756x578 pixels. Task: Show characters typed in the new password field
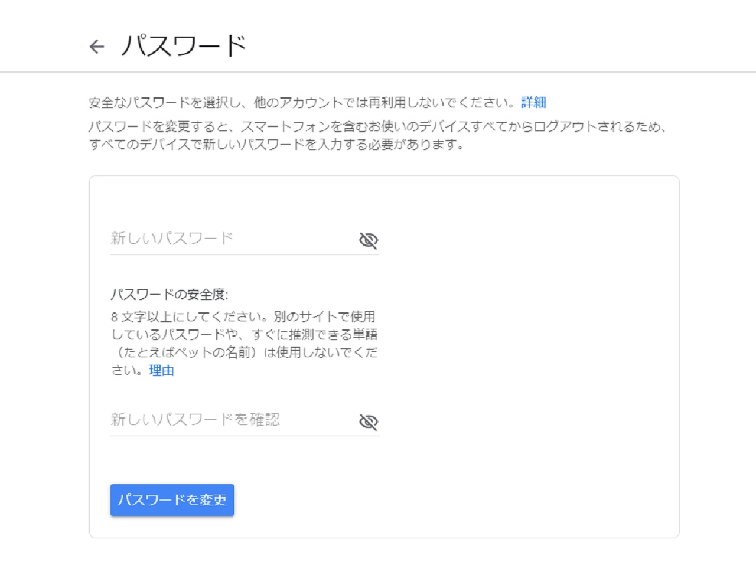tap(368, 240)
